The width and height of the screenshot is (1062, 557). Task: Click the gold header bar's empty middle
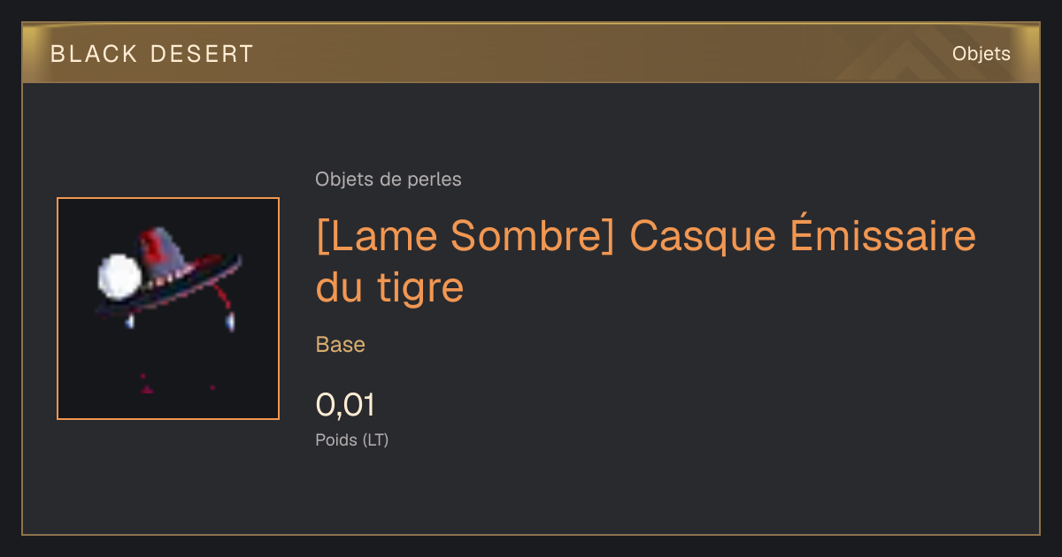(602, 53)
